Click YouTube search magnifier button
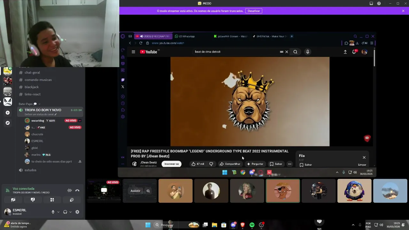Viewport: 409px width, 230px height. tap(295, 52)
